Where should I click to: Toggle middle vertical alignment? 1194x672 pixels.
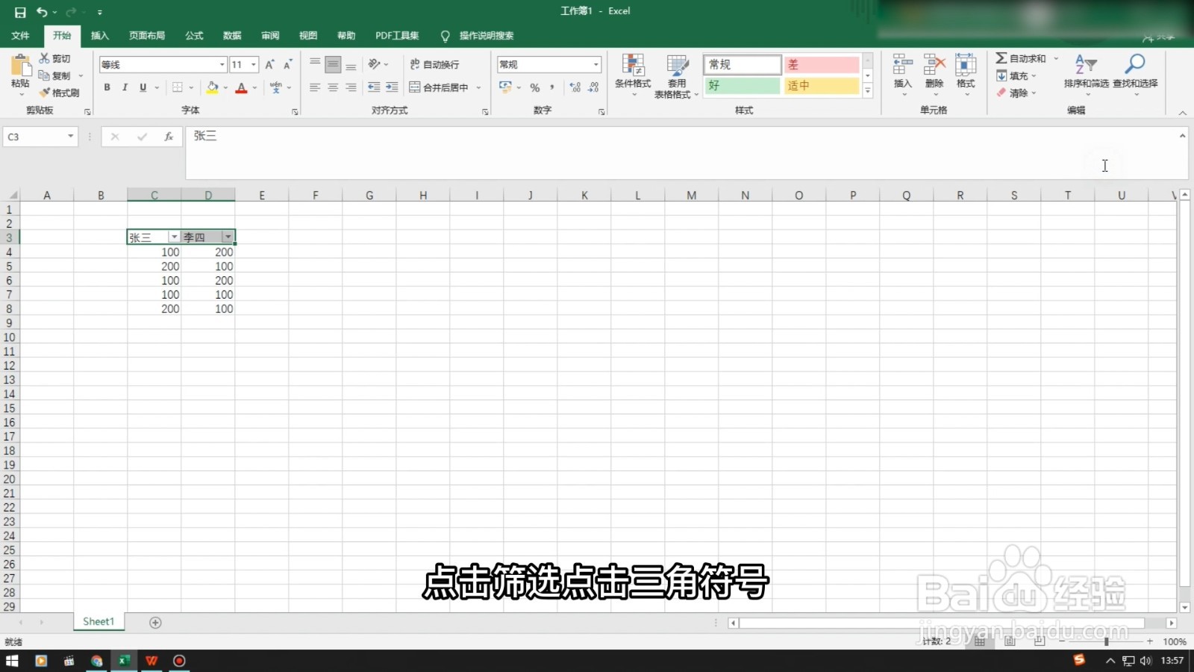(x=333, y=64)
